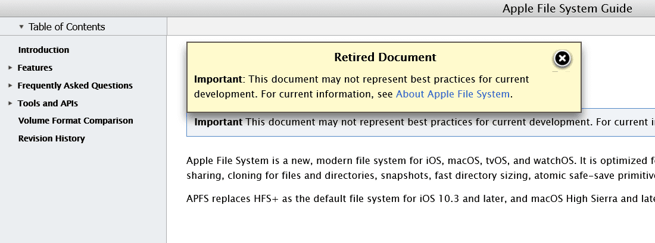The height and width of the screenshot is (243, 655).
Task: Collapse the Table of Contents triangle
Action: tap(21, 27)
